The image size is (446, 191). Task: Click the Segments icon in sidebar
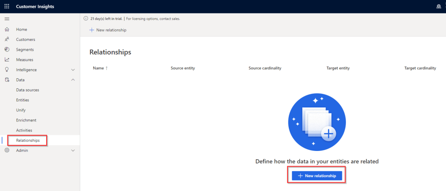coord(7,50)
